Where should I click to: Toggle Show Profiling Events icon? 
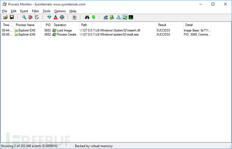(x=131, y=17)
